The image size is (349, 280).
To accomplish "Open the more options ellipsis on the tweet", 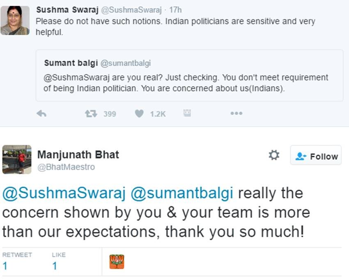I will pyautogui.click(x=236, y=114).
